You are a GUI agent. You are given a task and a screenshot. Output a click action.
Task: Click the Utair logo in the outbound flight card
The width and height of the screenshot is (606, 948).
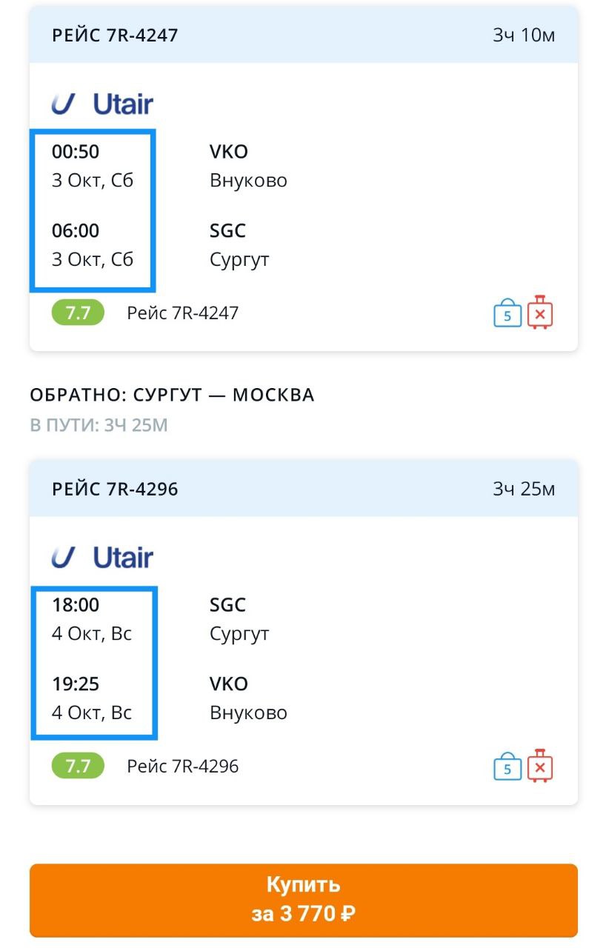102,104
